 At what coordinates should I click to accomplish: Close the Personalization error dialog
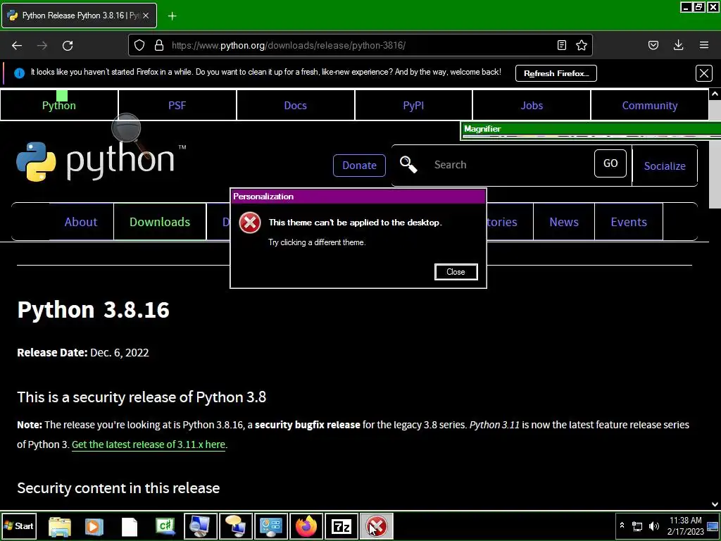[456, 272]
